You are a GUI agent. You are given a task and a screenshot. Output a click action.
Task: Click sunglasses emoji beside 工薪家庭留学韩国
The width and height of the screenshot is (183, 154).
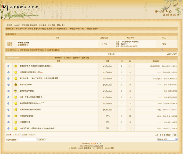click(16, 91)
